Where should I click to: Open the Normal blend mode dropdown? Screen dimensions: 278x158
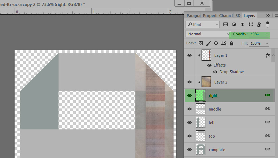[208, 34]
